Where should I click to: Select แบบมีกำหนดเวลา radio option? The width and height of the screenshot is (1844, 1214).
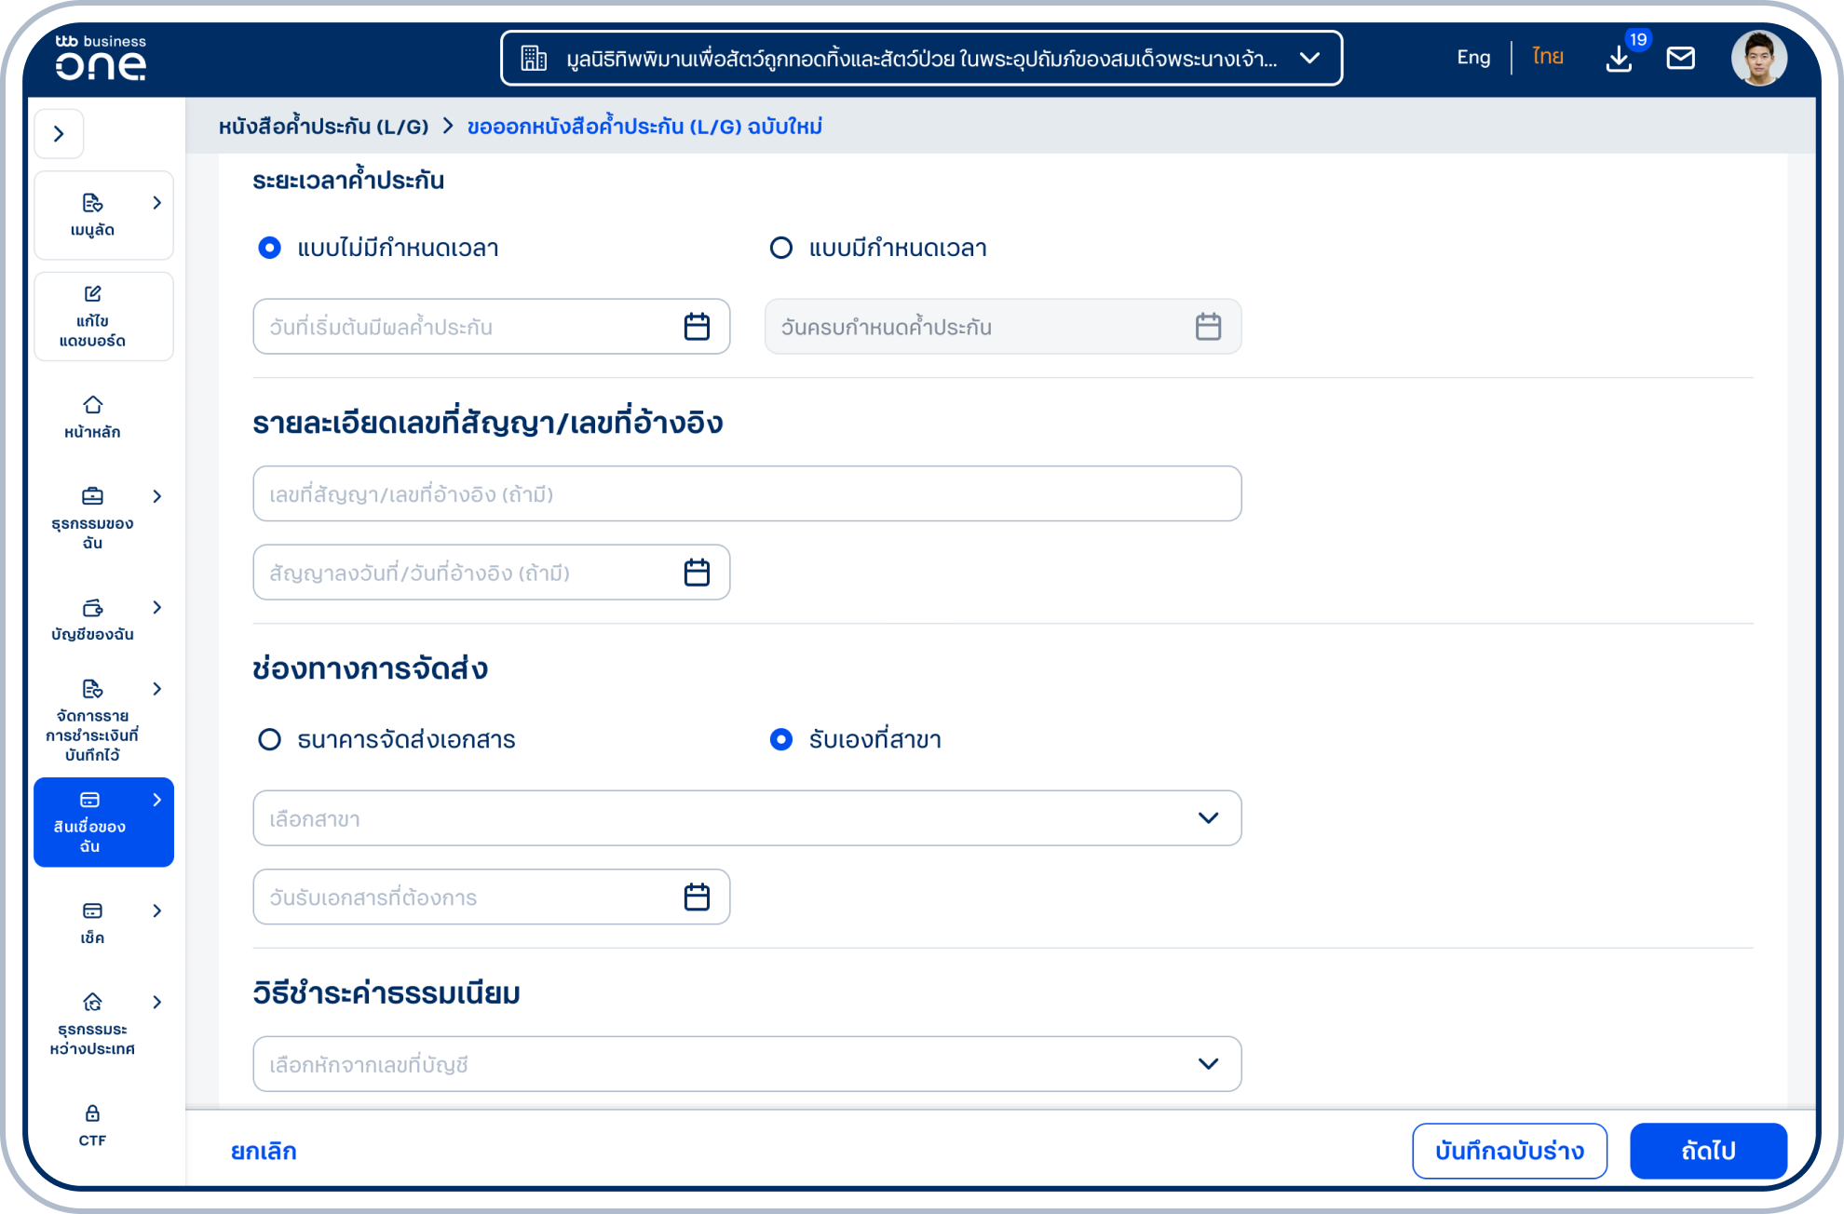[x=780, y=248]
